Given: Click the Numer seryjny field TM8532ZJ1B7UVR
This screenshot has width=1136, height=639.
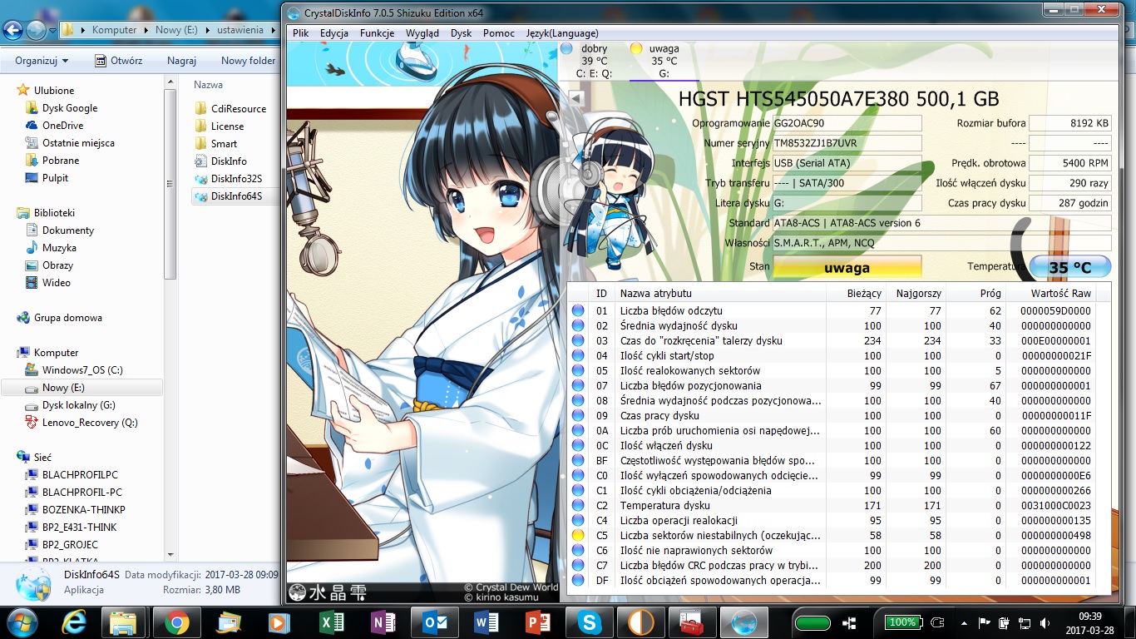Looking at the screenshot, I should click(847, 143).
